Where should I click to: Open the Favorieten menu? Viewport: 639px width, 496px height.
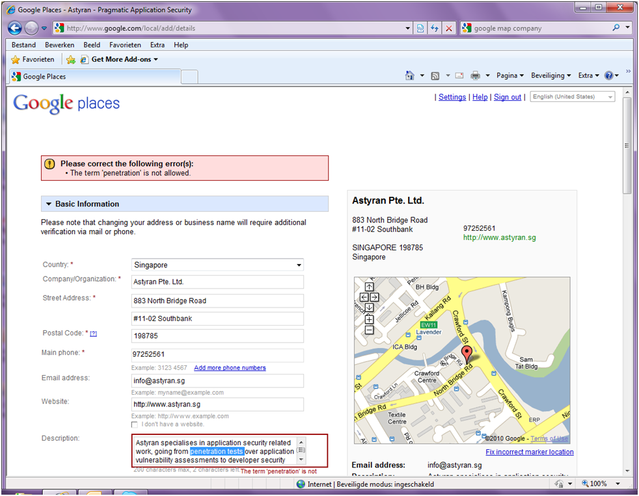(125, 45)
